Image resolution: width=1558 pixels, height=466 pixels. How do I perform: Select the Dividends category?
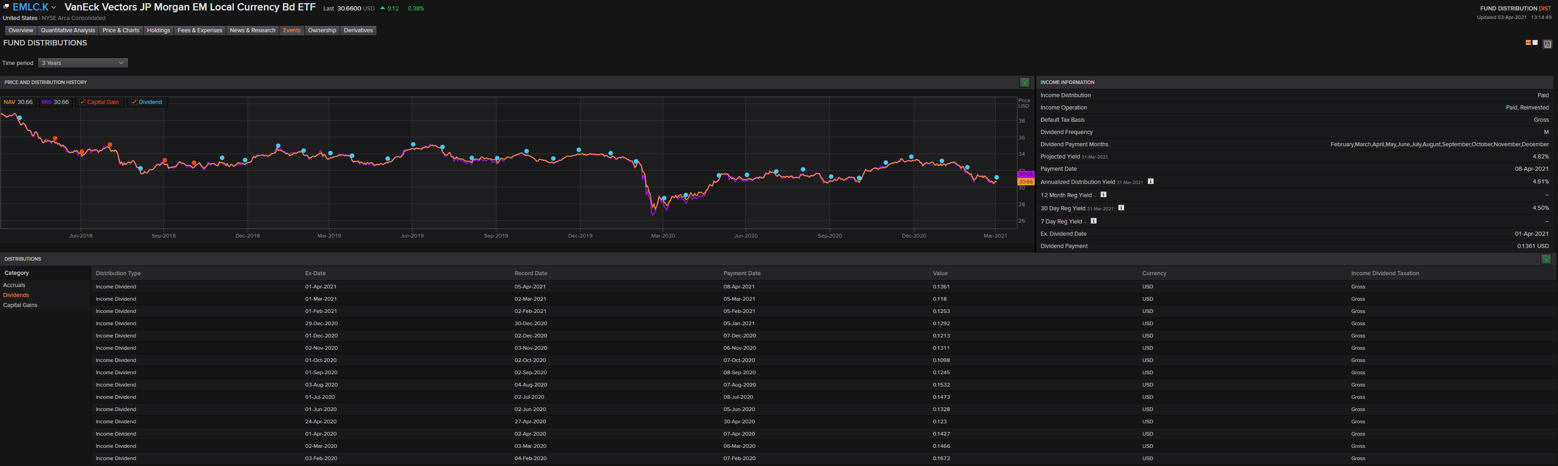pyautogui.click(x=16, y=295)
